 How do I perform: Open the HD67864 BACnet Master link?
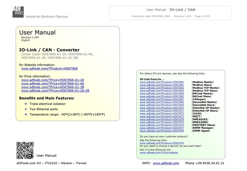[162, 93]
